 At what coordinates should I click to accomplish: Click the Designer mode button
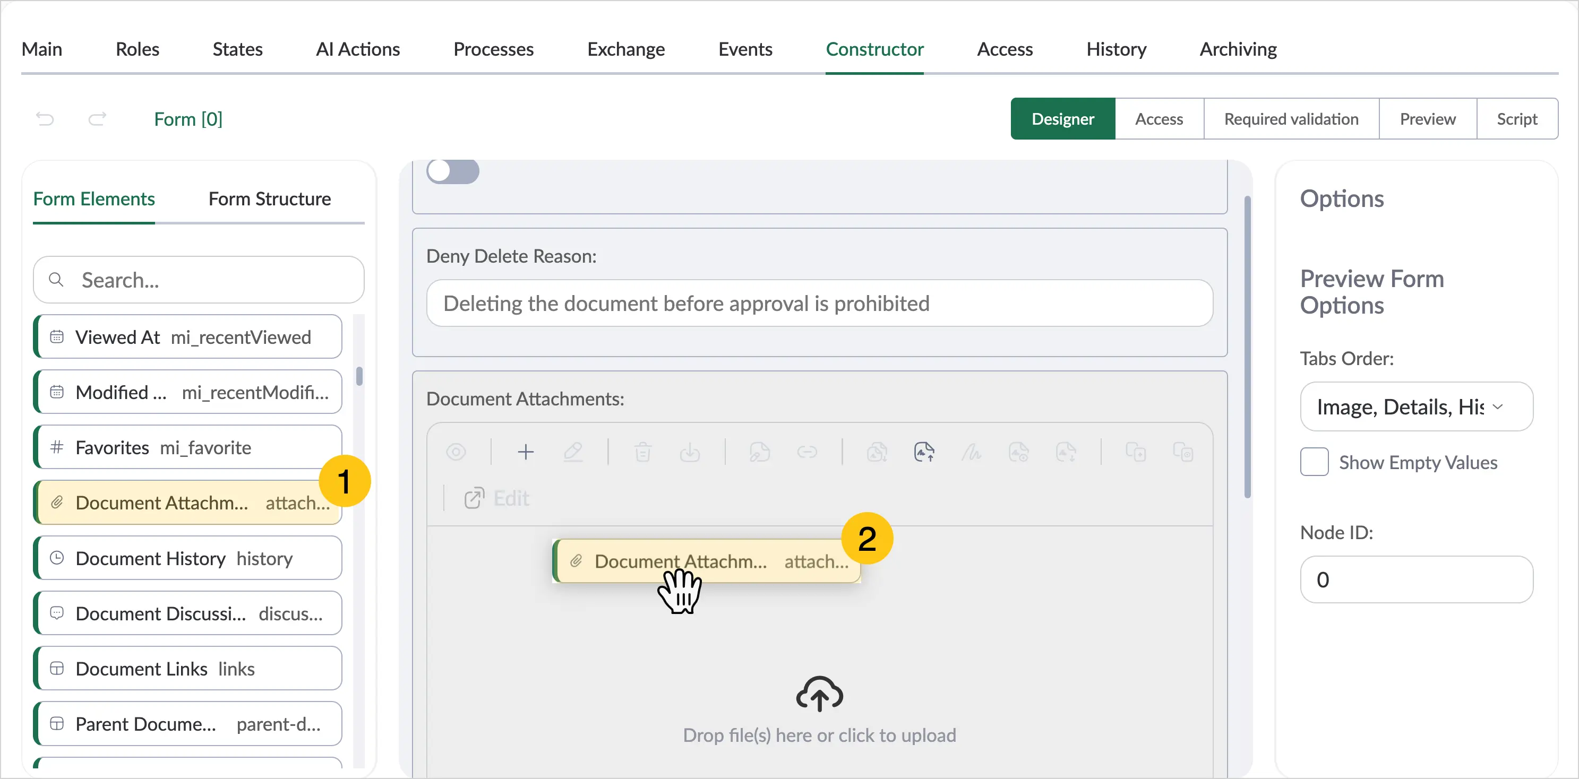click(1063, 119)
